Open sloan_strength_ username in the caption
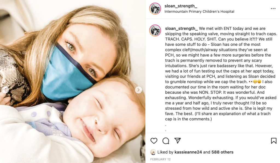Screen dimensions: 280x163 pyautogui.click(x=181, y=28)
